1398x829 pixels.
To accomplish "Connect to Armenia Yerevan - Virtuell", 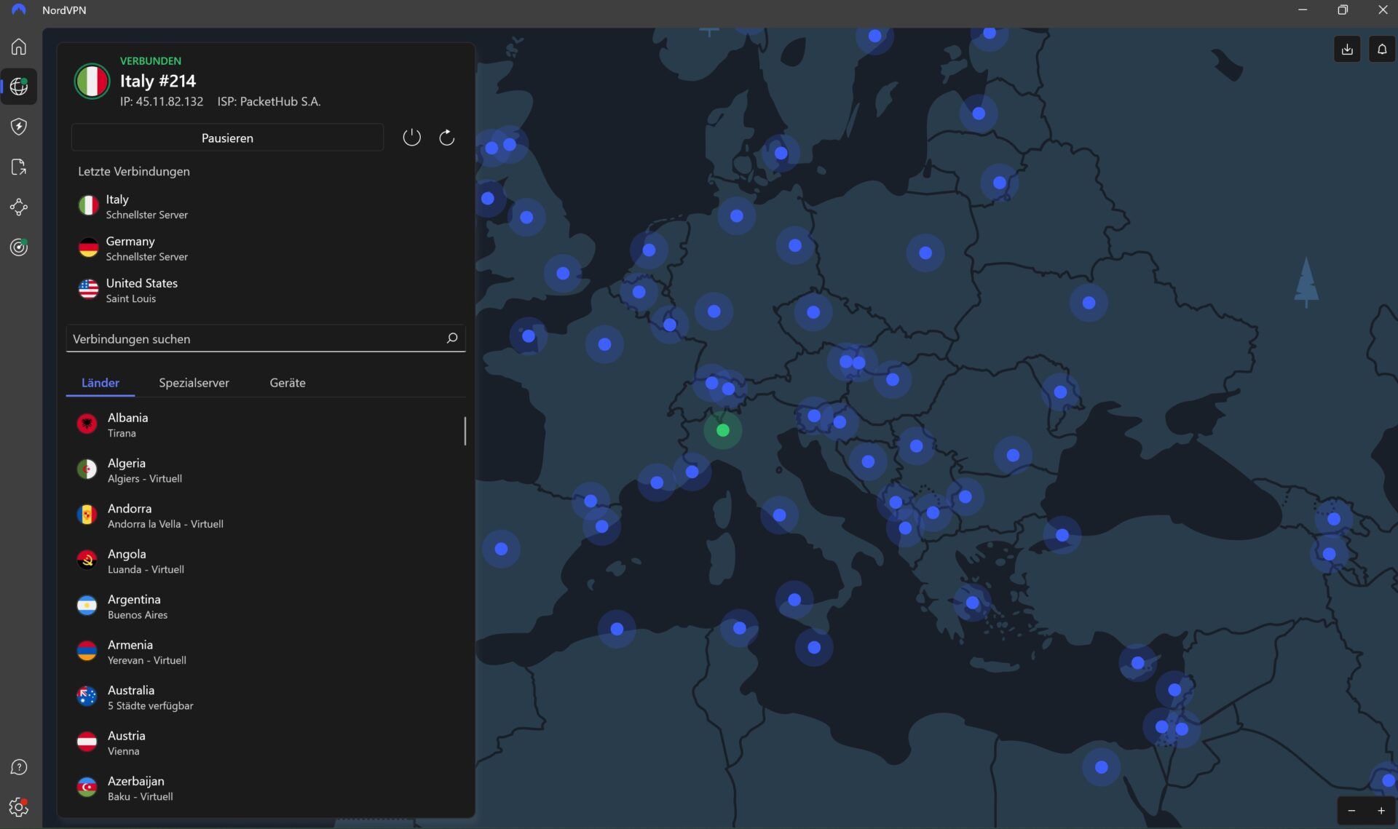I will 266,651.
